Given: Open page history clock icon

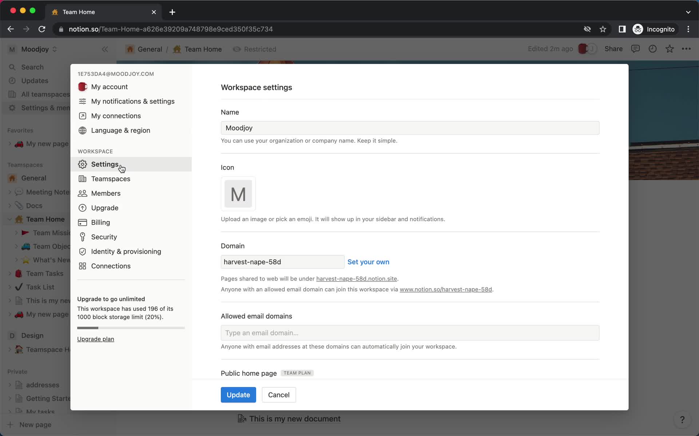Looking at the screenshot, I should [x=652, y=49].
